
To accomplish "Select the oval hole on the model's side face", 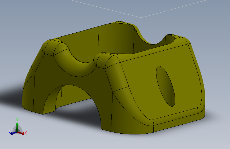I will tap(166, 86).
